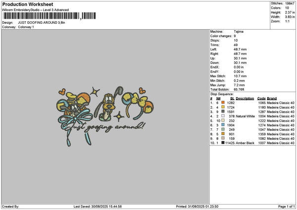Click the 'Created By:' footer label

tap(10, 207)
